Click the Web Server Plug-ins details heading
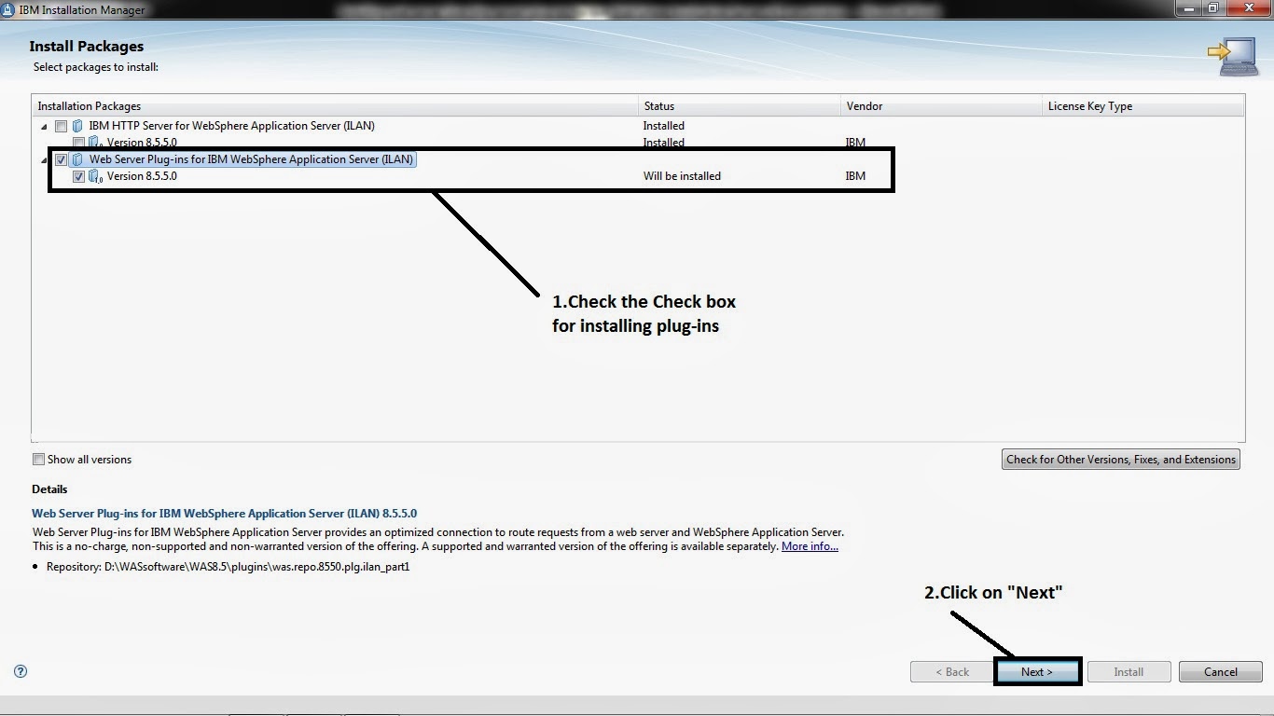 tap(224, 513)
